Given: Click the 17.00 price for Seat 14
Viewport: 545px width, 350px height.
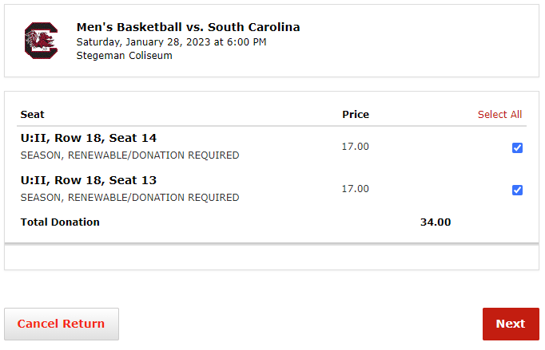Looking at the screenshot, I should [355, 147].
